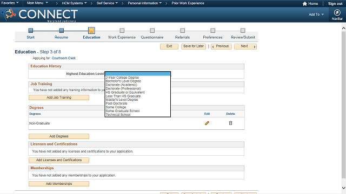This screenshot has width=346, height=194.
Task: Expand the Personal Information breadcrumb dropdown
Action: [x=144, y=3]
